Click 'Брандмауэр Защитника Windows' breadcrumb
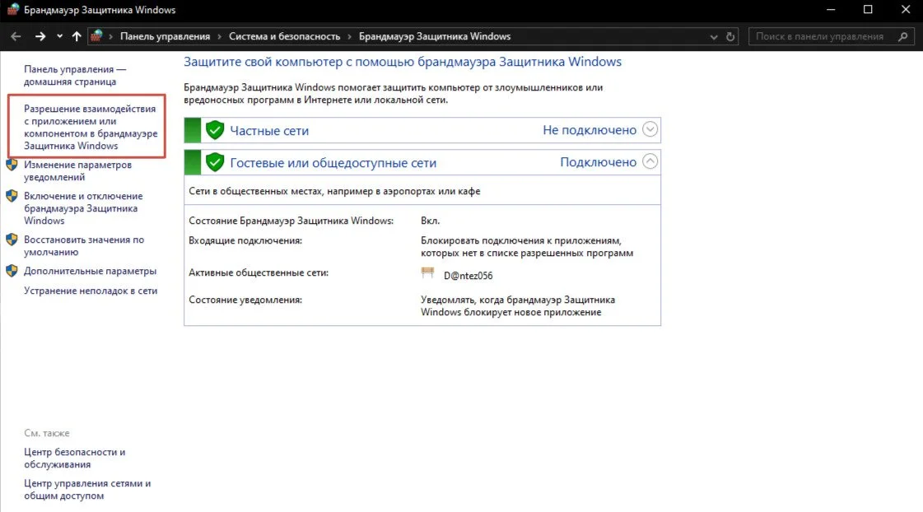This screenshot has width=923, height=512. (x=435, y=36)
